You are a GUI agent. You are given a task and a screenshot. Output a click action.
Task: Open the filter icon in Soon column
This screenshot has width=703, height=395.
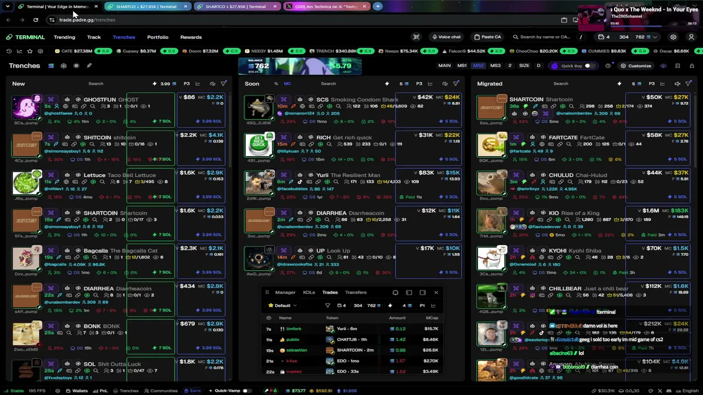(x=456, y=84)
